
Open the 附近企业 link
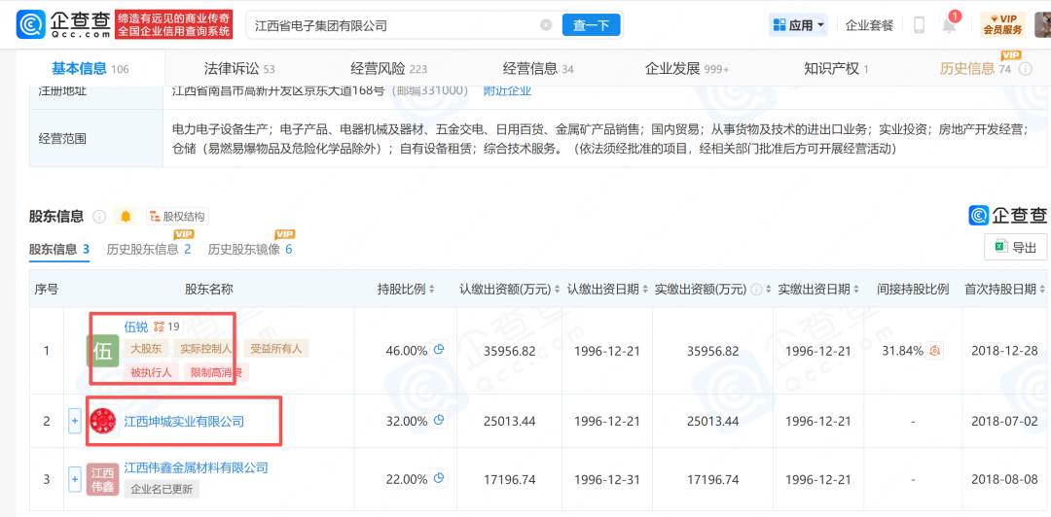coord(507,89)
